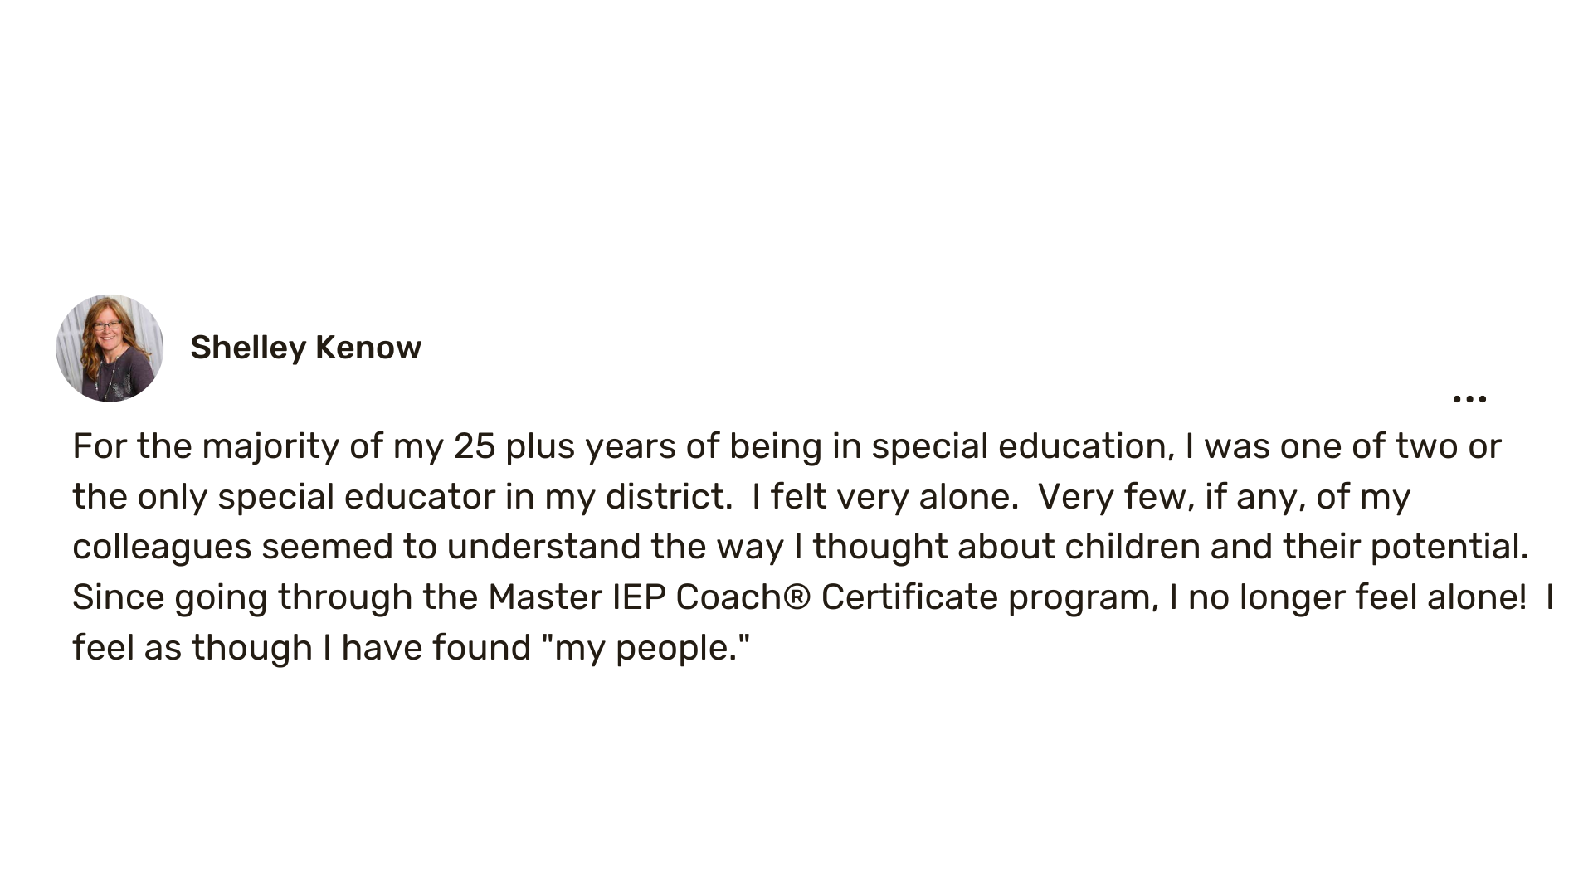This screenshot has width=1593, height=896.
Task: Click the word "program" in fourth line
Action: pyautogui.click(x=1081, y=597)
